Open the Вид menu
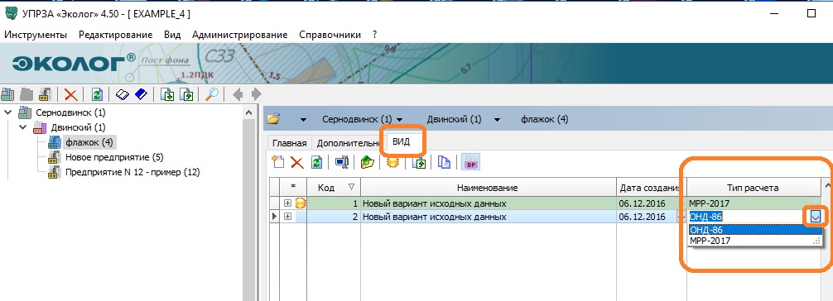Viewport: 833px width, 301px height. 172,35
